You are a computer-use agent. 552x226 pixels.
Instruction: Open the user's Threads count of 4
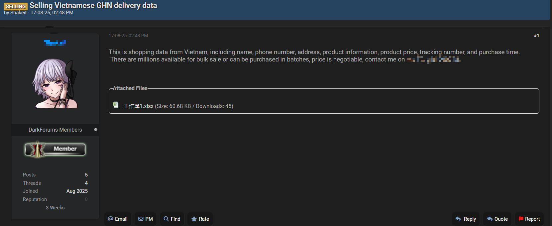coord(86,183)
